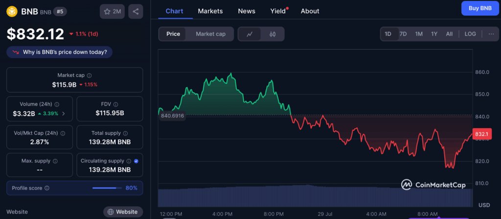Click the share icon button

pos(136,11)
